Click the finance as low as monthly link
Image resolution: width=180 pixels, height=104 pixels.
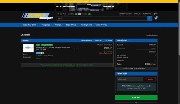click(134, 68)
